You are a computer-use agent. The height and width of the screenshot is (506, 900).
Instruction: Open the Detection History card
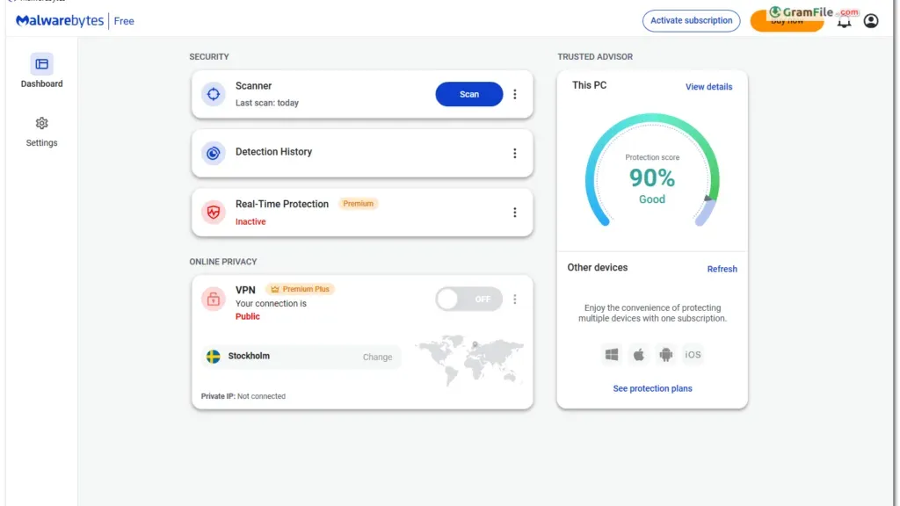362,153
